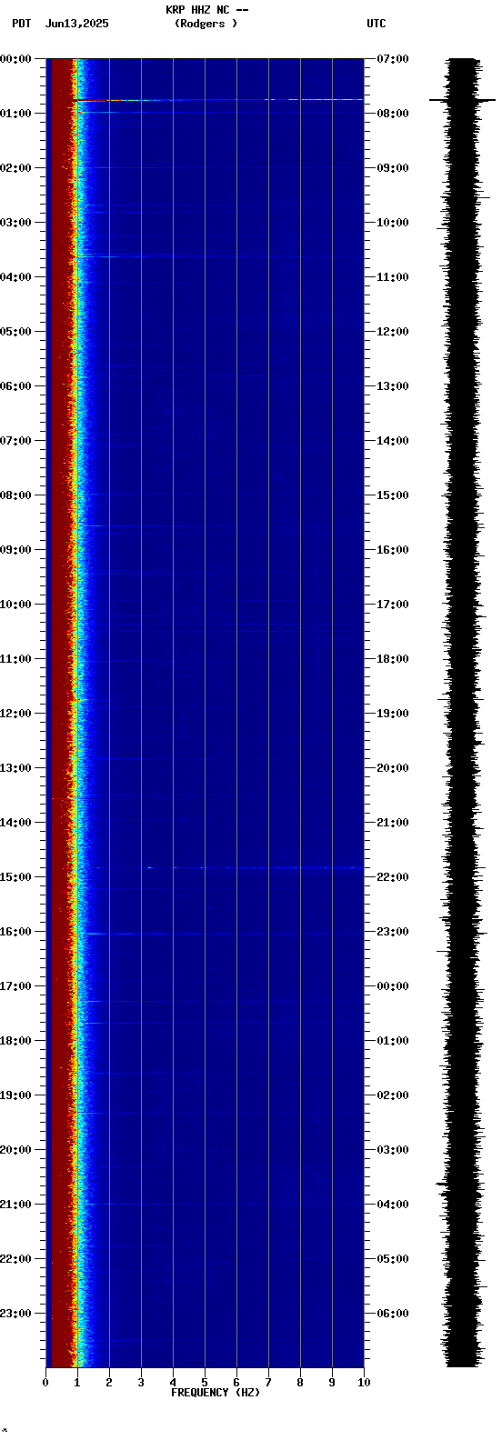Click the '18:00' PDT axis time label

point(15,1041)
